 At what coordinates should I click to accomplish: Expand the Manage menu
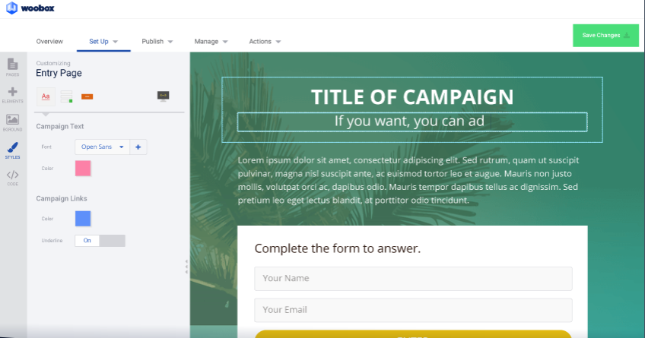(x=211, y=41)
